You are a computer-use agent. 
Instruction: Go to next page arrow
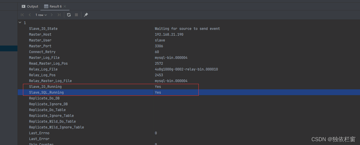click(52, 15)
